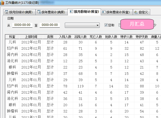Click the 特护天数 column header
161x118 pixels.
(x=142, y=37)
